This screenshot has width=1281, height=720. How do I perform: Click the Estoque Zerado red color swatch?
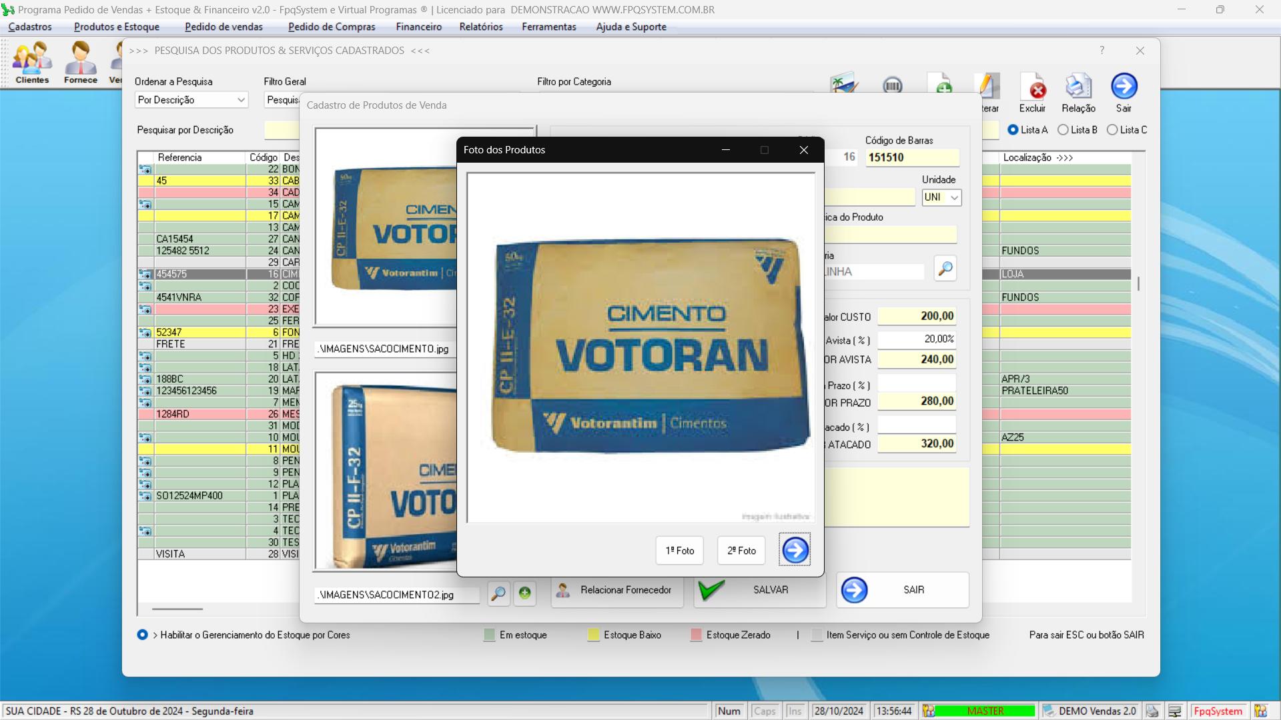click(x=696, y=635)
